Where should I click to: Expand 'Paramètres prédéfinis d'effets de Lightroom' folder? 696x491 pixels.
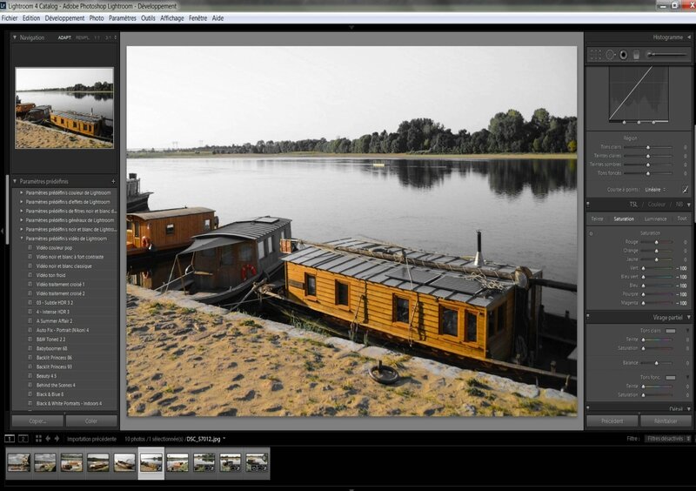click(x=21, y=202)
